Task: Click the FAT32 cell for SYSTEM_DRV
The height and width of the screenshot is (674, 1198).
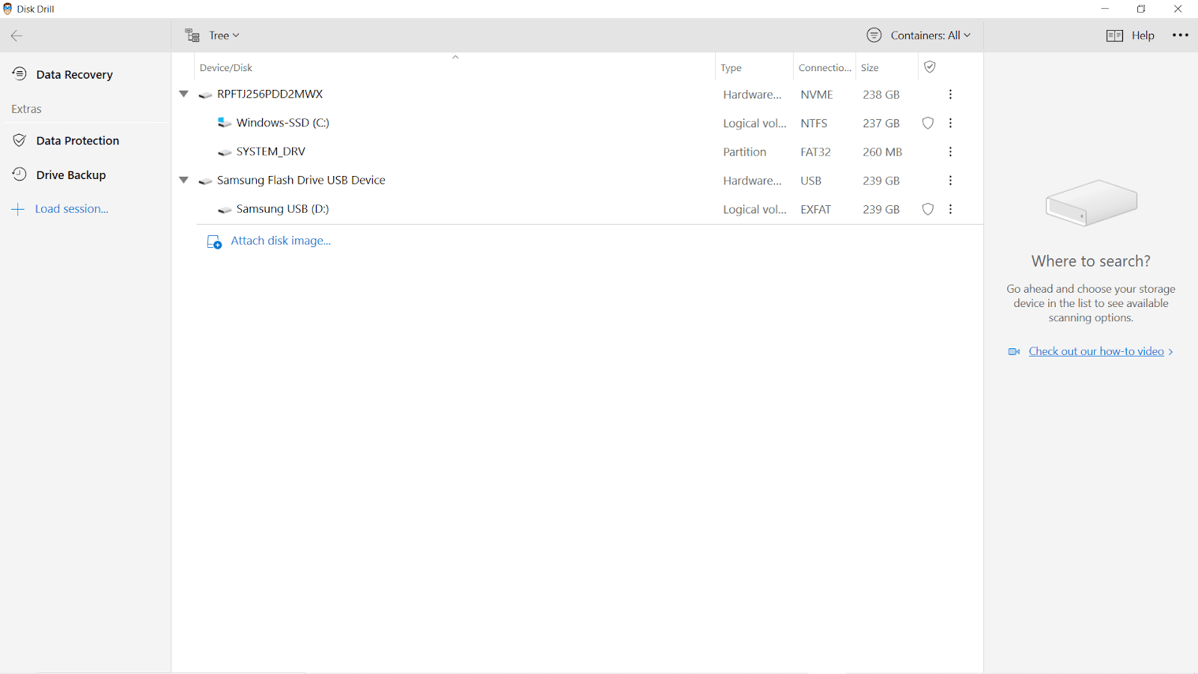Action: (815, 151)
